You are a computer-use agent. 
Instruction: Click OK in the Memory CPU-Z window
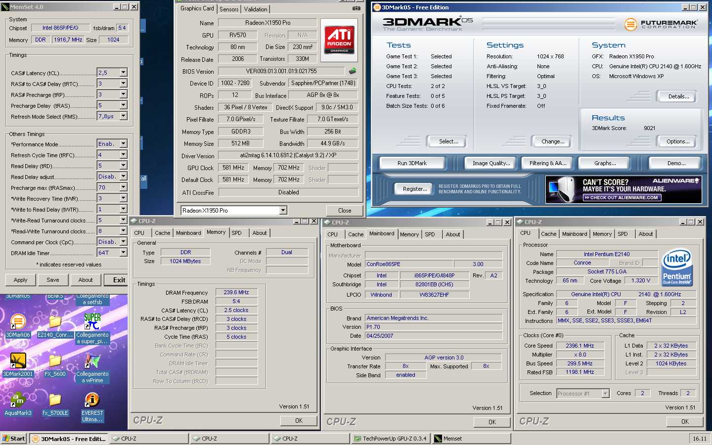pos(299,421)
